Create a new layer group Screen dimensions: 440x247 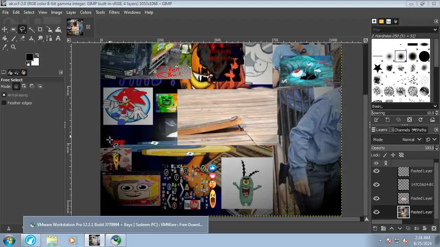383,228
